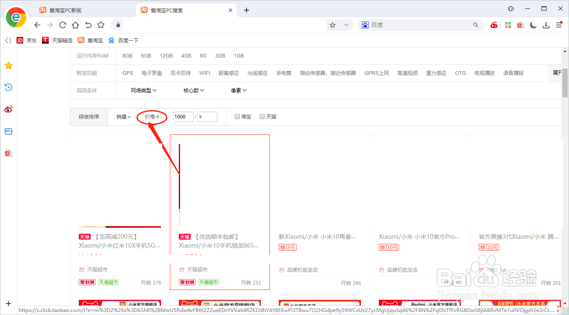Bookmark the page with the address bar star
Viewport: 569px width, 315px height.
(x=333, y=25)
